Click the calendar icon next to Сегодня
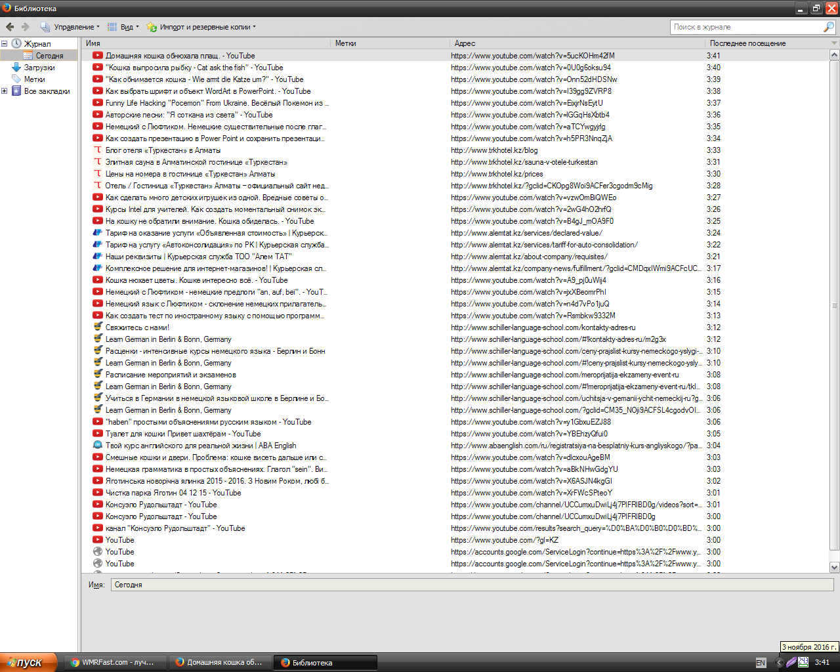Image resolution: width=840 pixels, height=672 pixels. 28,56
